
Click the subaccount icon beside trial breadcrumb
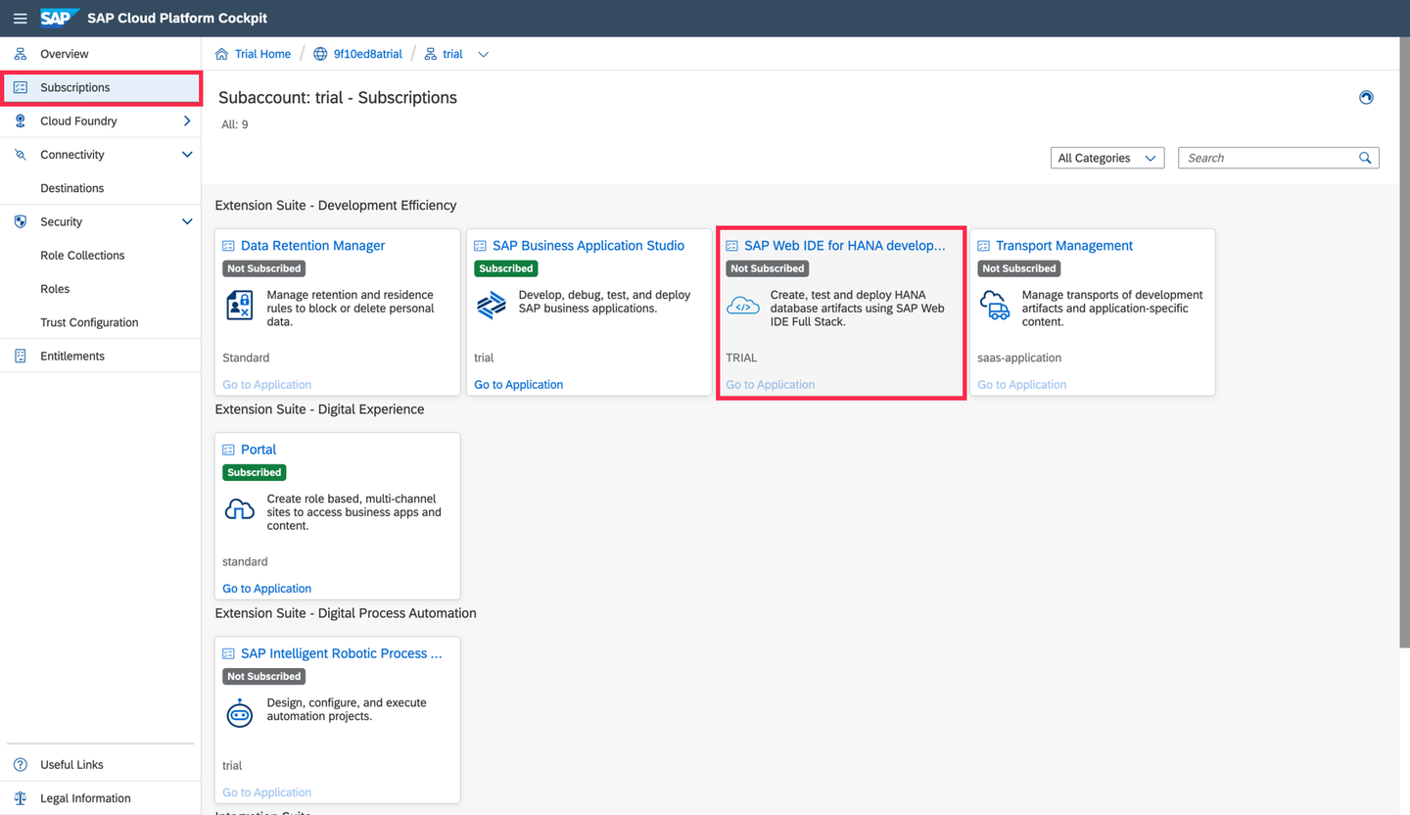(431, 54)
